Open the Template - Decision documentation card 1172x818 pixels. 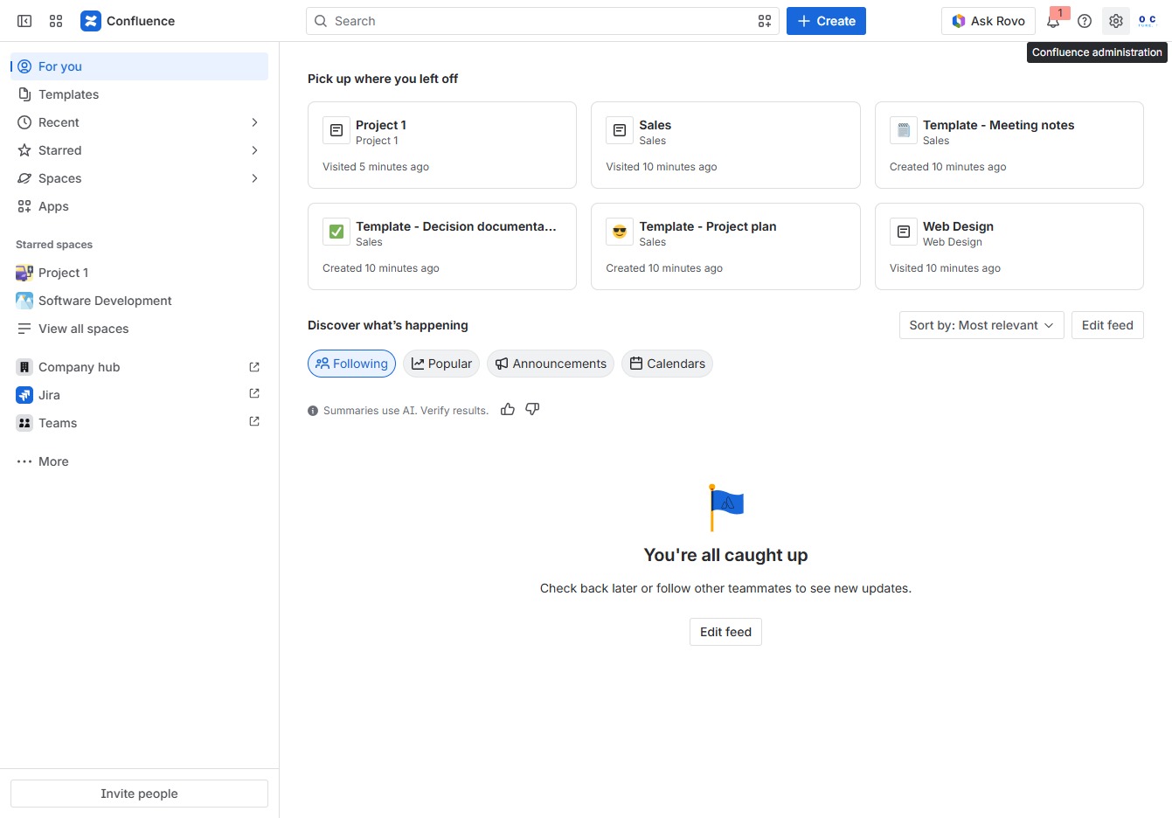(x=442, y=246)
